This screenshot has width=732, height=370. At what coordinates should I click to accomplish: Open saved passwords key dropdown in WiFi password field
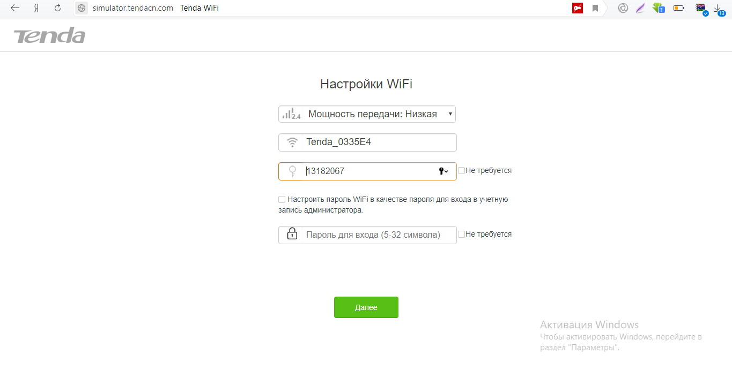tap(443, 171)
